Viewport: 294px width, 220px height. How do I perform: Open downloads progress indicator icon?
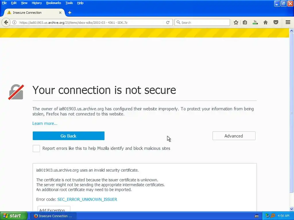[x=255, y=22]
